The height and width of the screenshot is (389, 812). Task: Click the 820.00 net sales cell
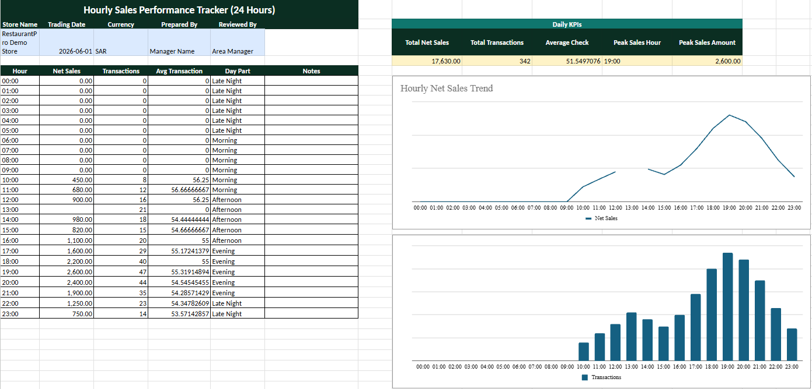click(x=67, y=230)
